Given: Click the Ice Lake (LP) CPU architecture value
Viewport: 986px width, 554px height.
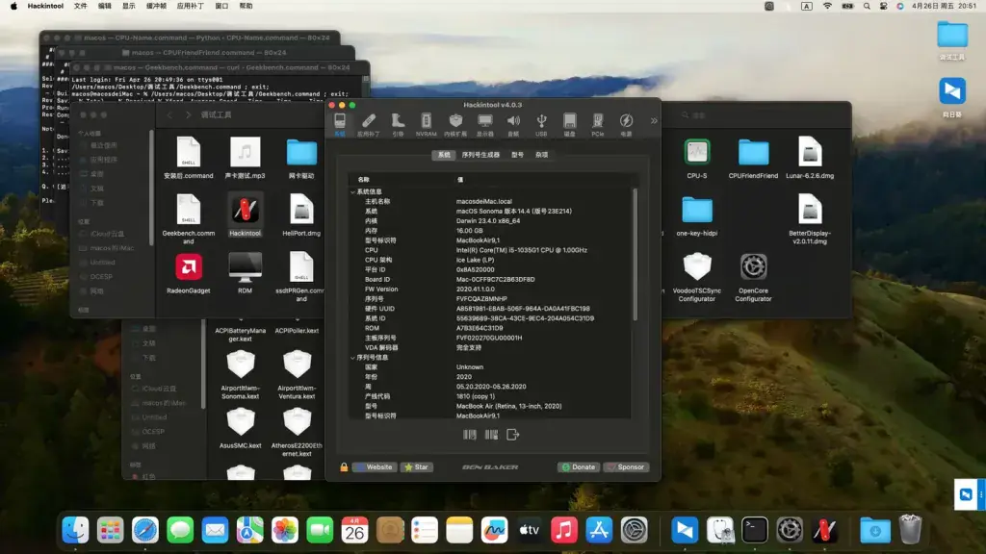Looking at the screenshot, I should click(475, 260).
